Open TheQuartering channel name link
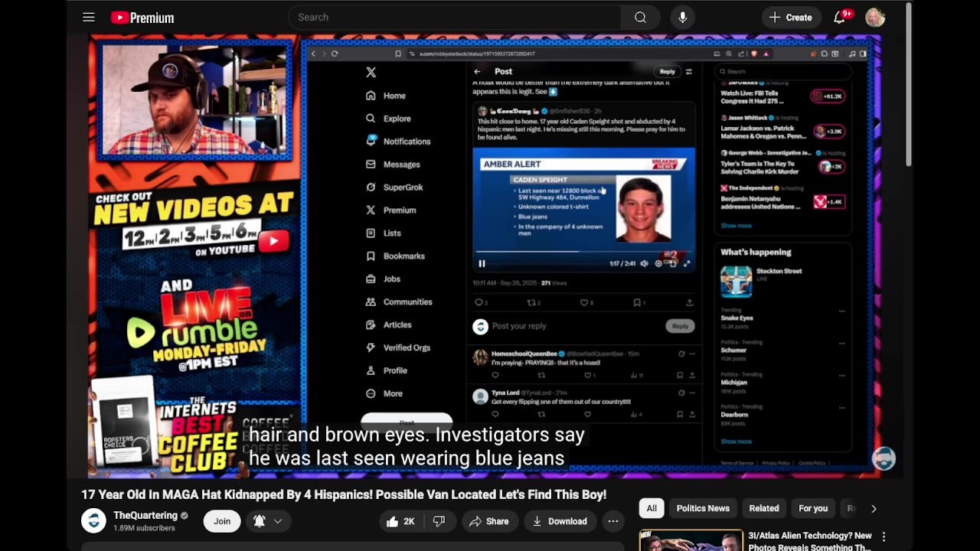Screen dimensions: 980x551 click(145, 516)
